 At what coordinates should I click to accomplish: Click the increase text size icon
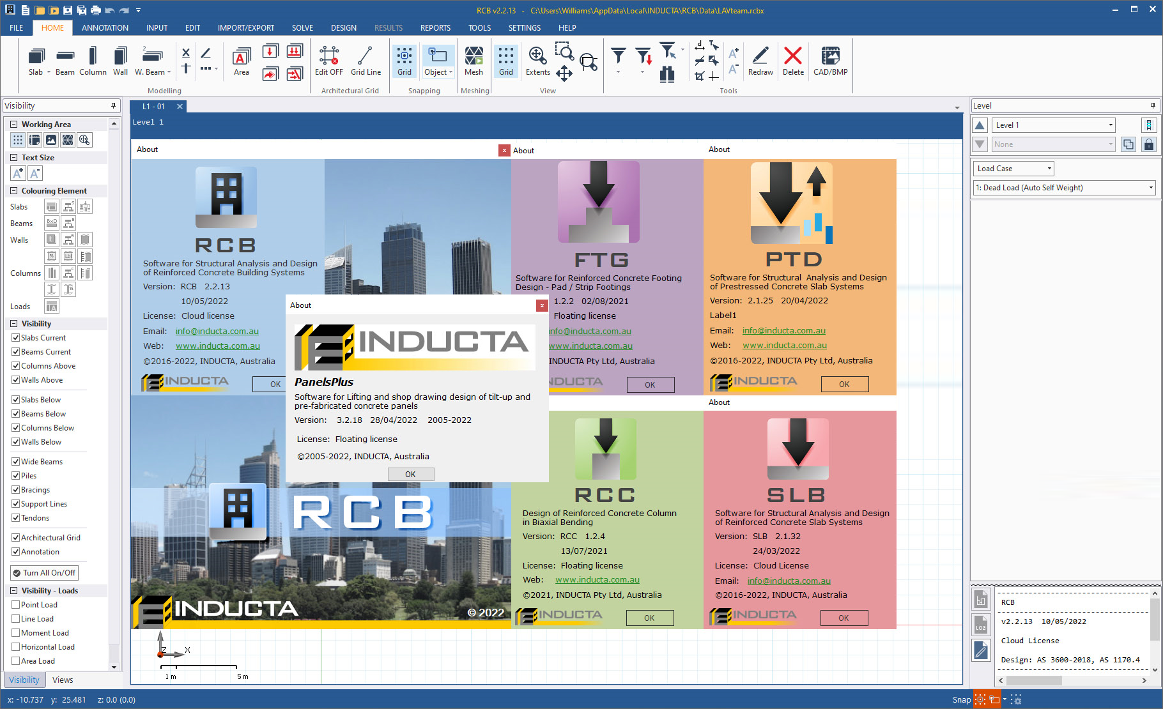coord(18,173)
